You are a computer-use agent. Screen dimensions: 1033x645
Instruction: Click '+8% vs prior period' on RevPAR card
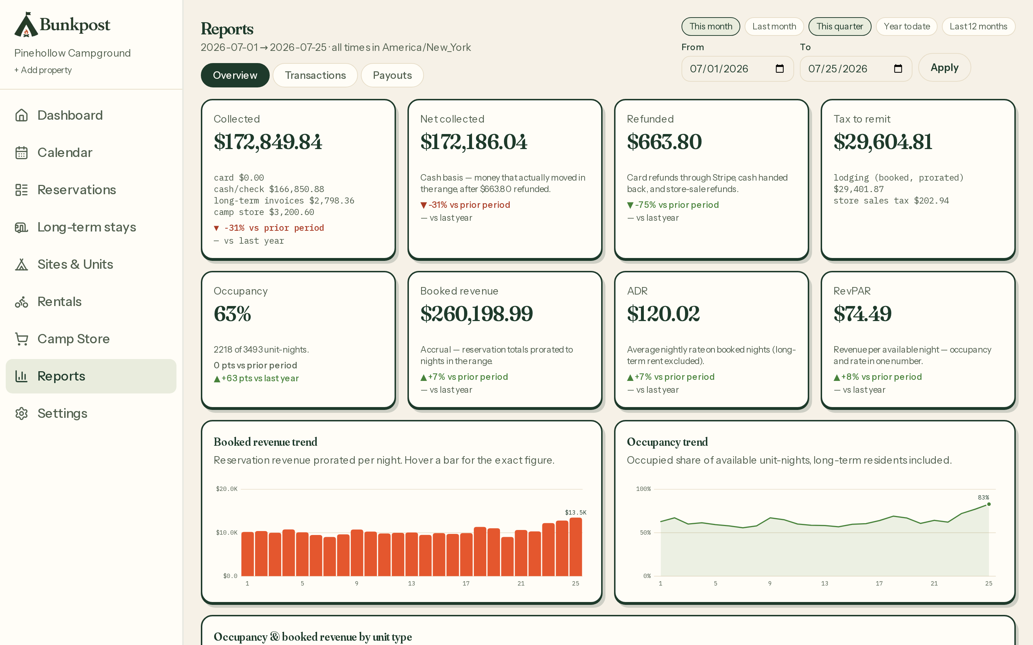coord(878,377)
